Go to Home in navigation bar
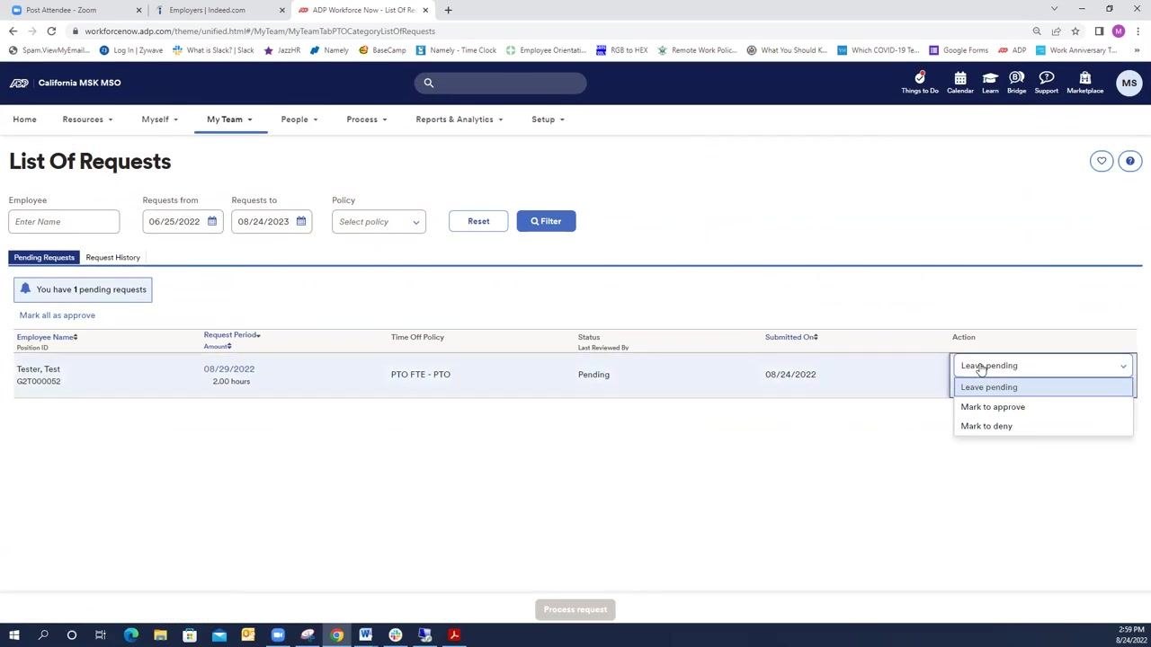 click(24, 120)
